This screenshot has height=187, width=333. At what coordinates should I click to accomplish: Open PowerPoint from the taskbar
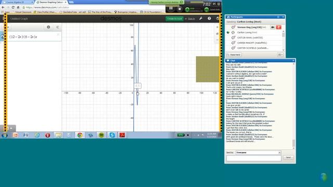15,135
